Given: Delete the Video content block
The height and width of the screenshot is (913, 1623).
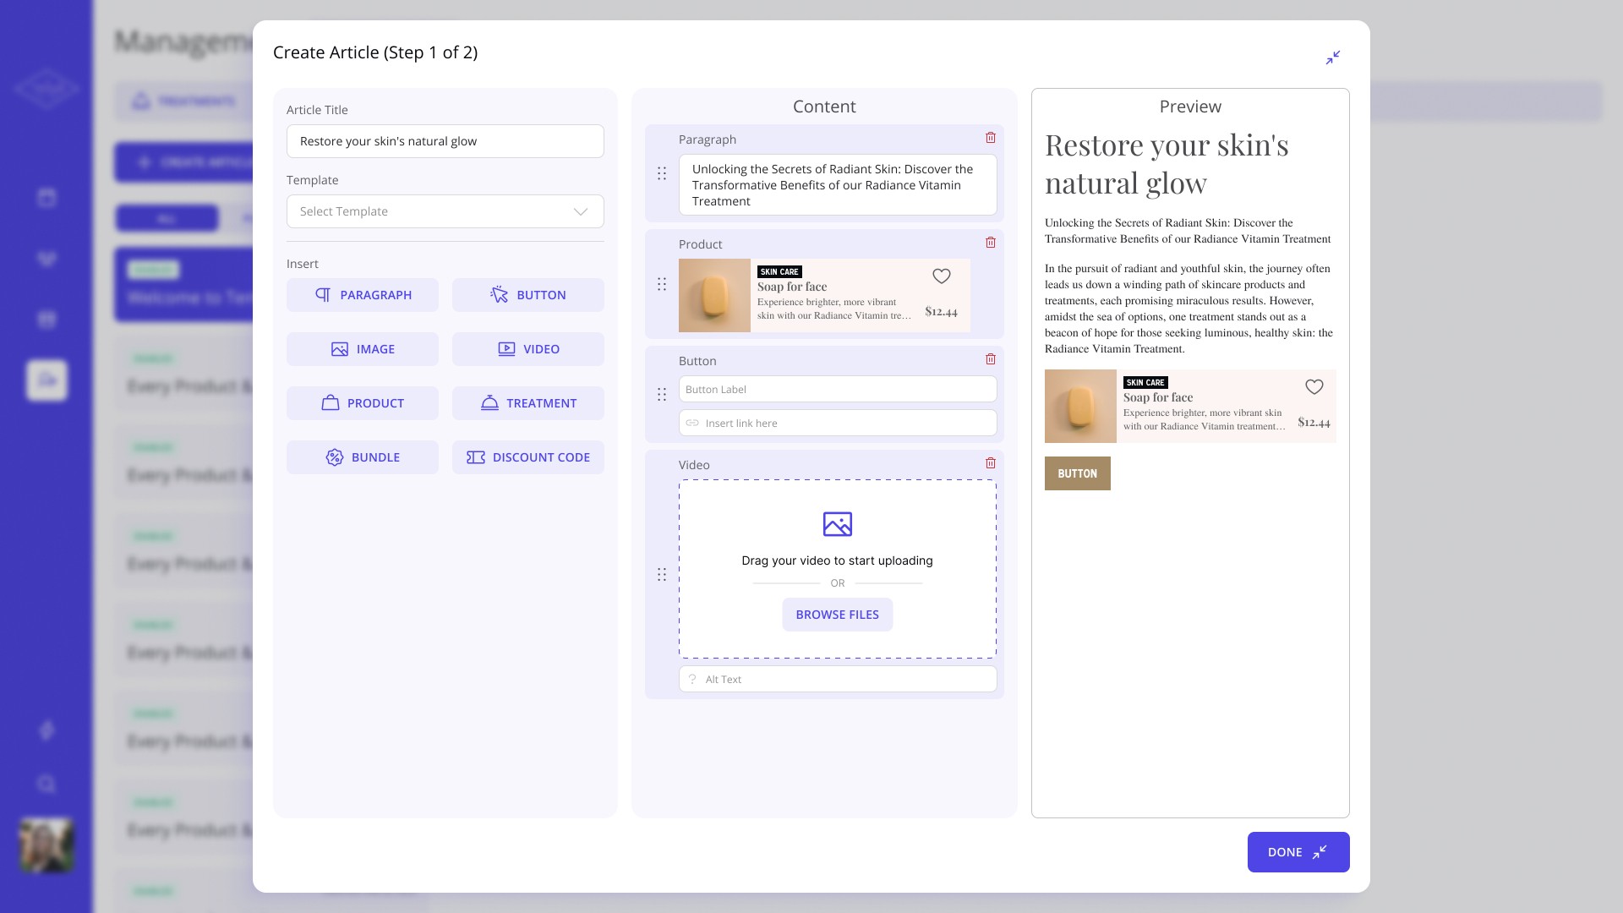Looking at the screenshot, I should coord(991,463).
